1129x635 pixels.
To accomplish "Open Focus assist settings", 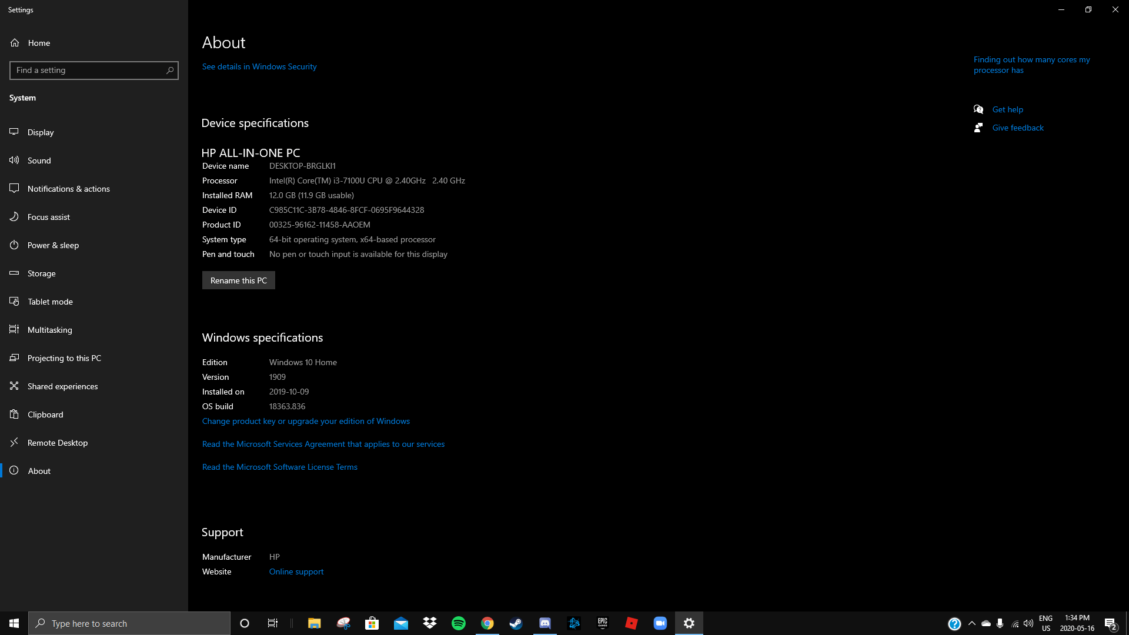I will pyautogui.click(x=94, y=217).
